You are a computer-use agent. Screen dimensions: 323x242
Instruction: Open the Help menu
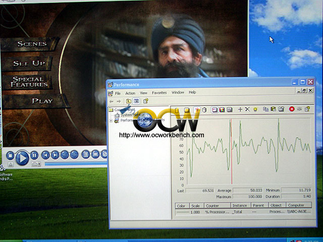click(192, 92)
